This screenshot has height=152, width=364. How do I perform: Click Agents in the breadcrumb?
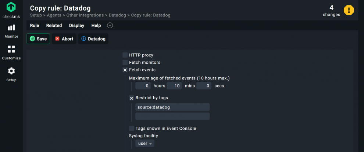tap(54, 15)
